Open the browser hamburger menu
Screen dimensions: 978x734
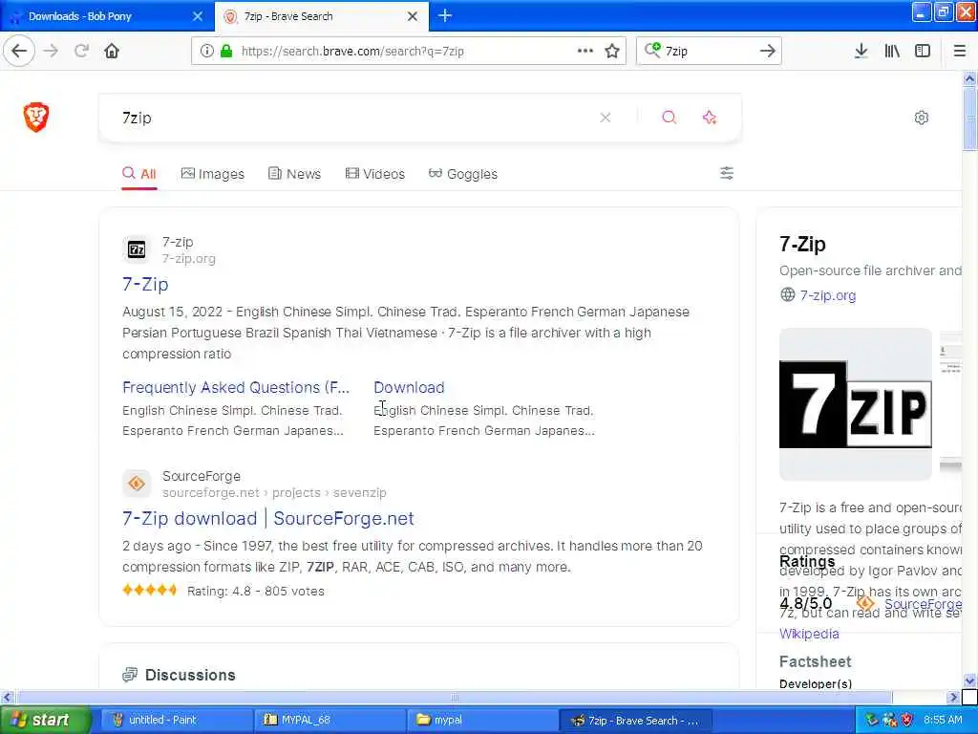click(959, 51)
